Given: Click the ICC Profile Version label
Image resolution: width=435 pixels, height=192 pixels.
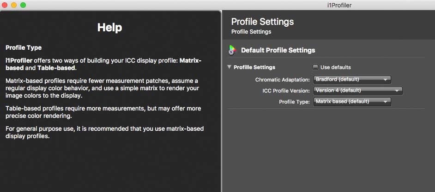Looking at the screenshot, I should [x=286, y=91].
